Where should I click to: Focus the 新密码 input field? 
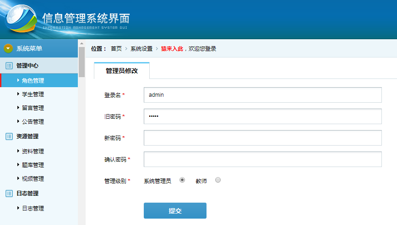[x=262, y=138]
